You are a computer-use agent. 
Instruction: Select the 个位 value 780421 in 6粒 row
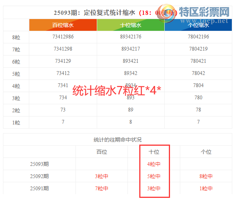(198, 61)
